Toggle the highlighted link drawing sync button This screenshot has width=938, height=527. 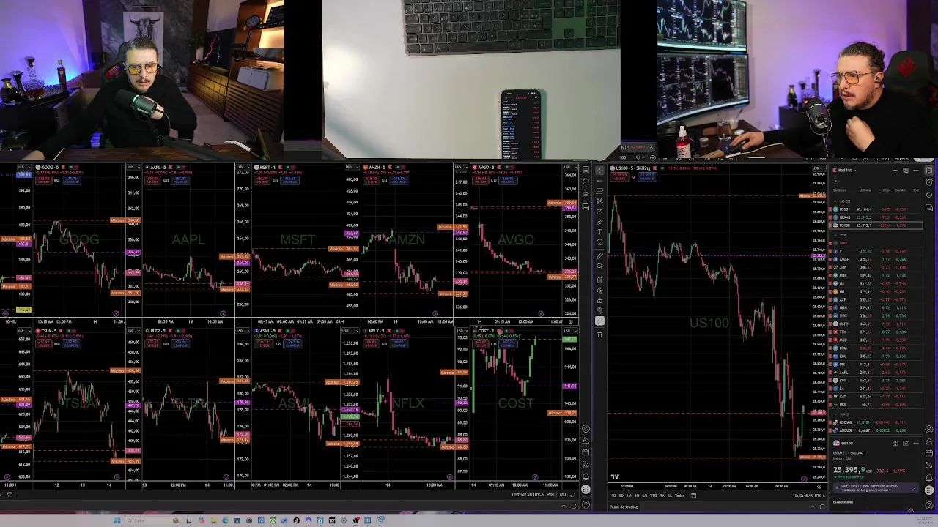(599, 321)
